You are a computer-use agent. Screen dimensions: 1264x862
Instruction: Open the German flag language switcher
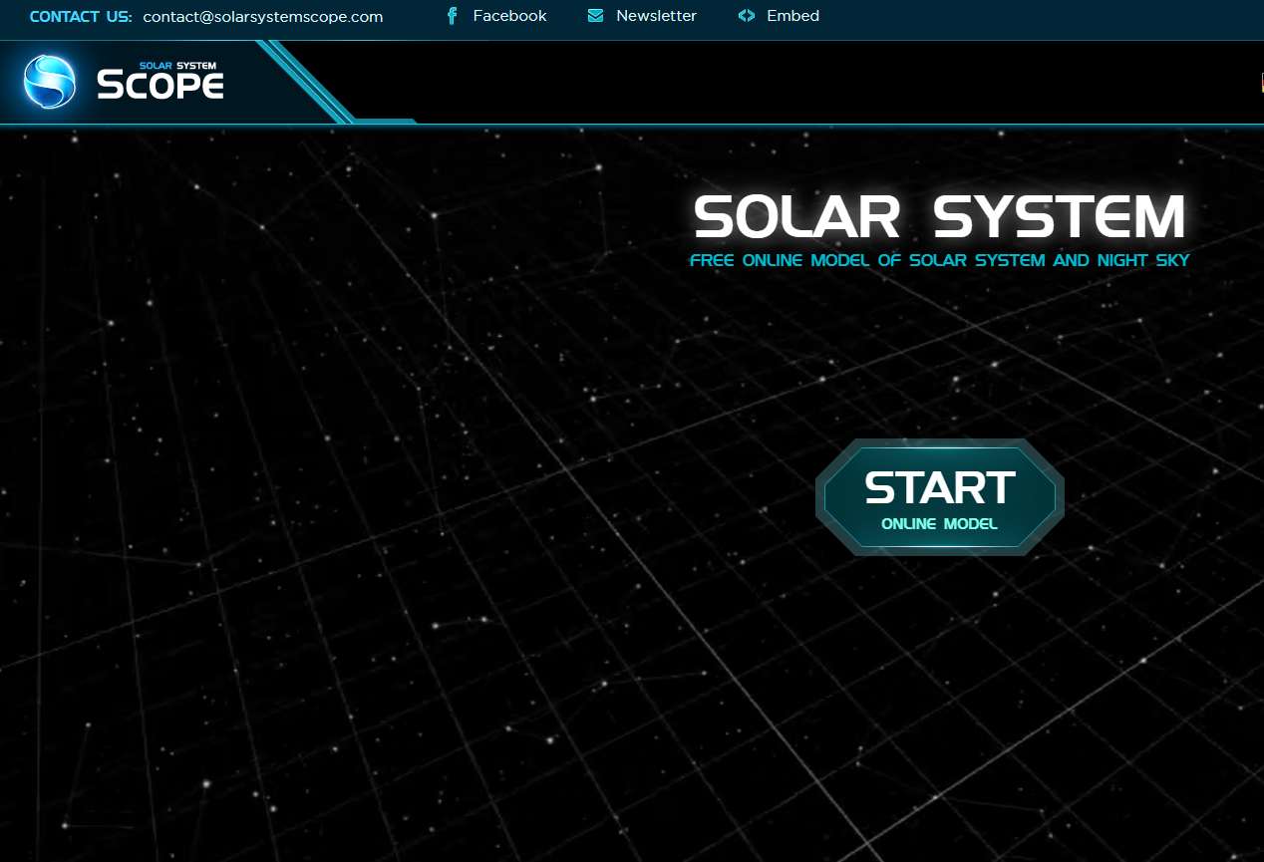pyautogui.click(x=1262, y=83)
